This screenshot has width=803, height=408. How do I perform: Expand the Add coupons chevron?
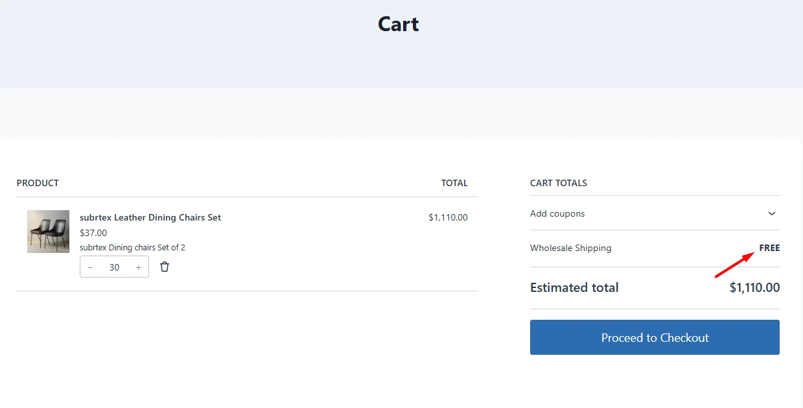[772, 213]
